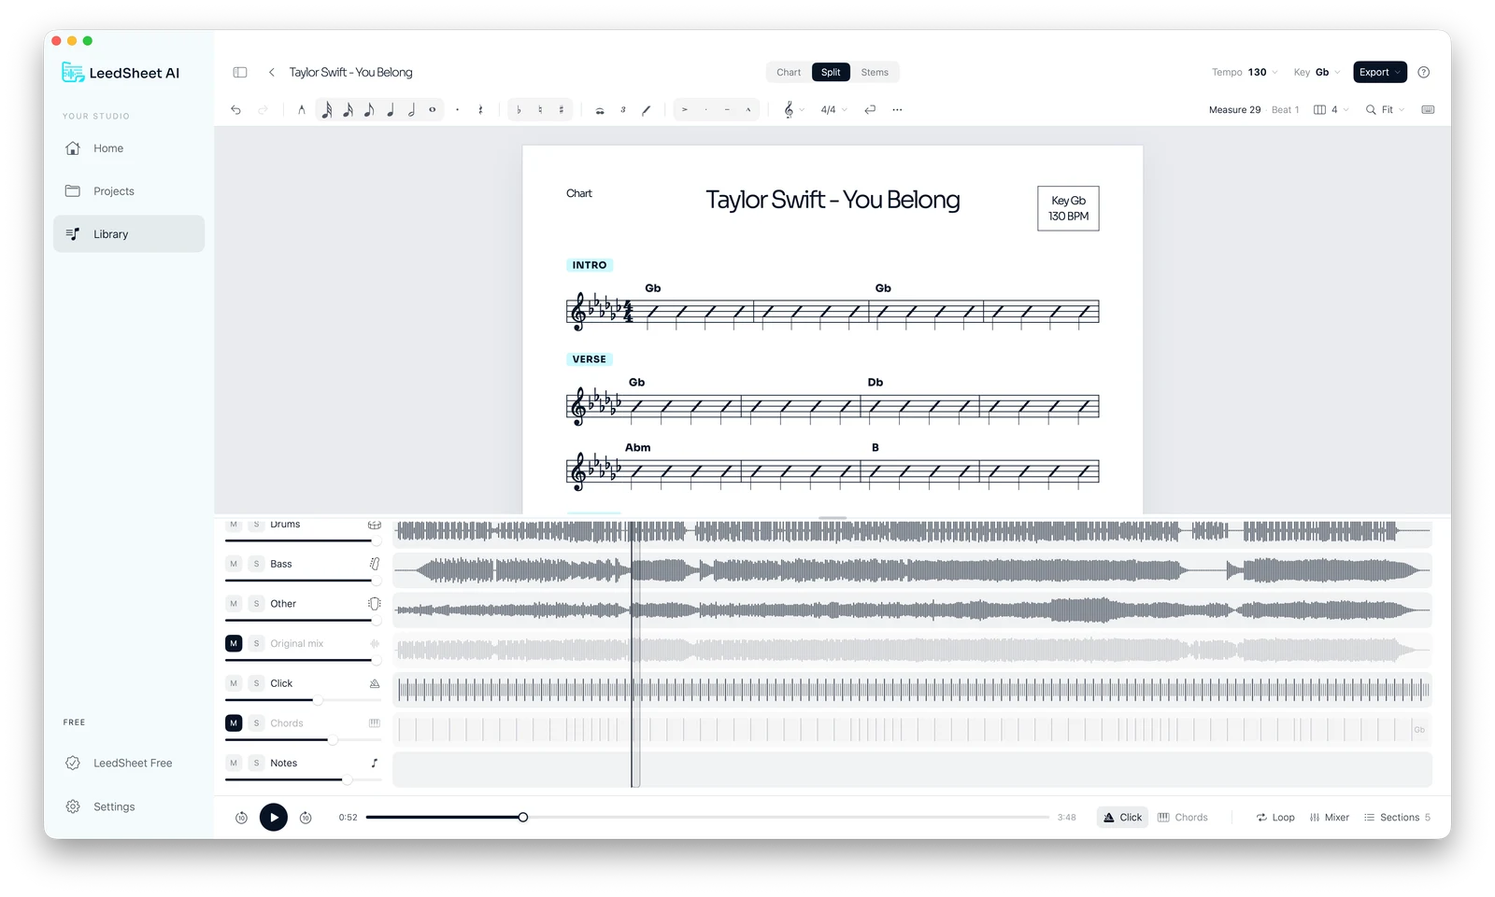Unmute the Original mix track
This screenshot has height=897, width=1495.
(x=234, y=643)
